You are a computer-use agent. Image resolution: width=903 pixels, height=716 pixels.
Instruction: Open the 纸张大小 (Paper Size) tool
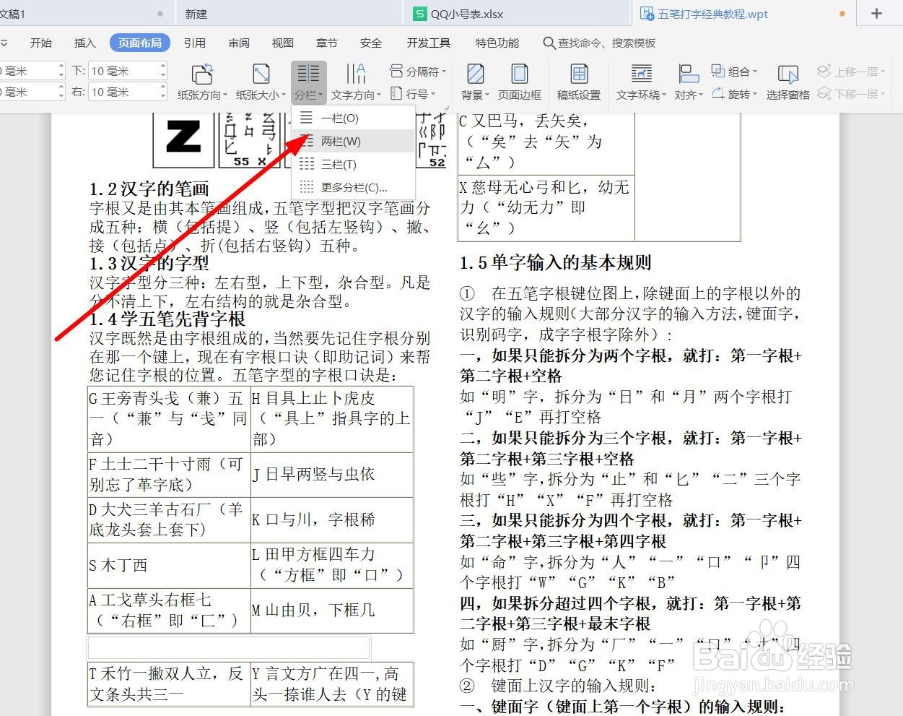[x=260, y=79]
